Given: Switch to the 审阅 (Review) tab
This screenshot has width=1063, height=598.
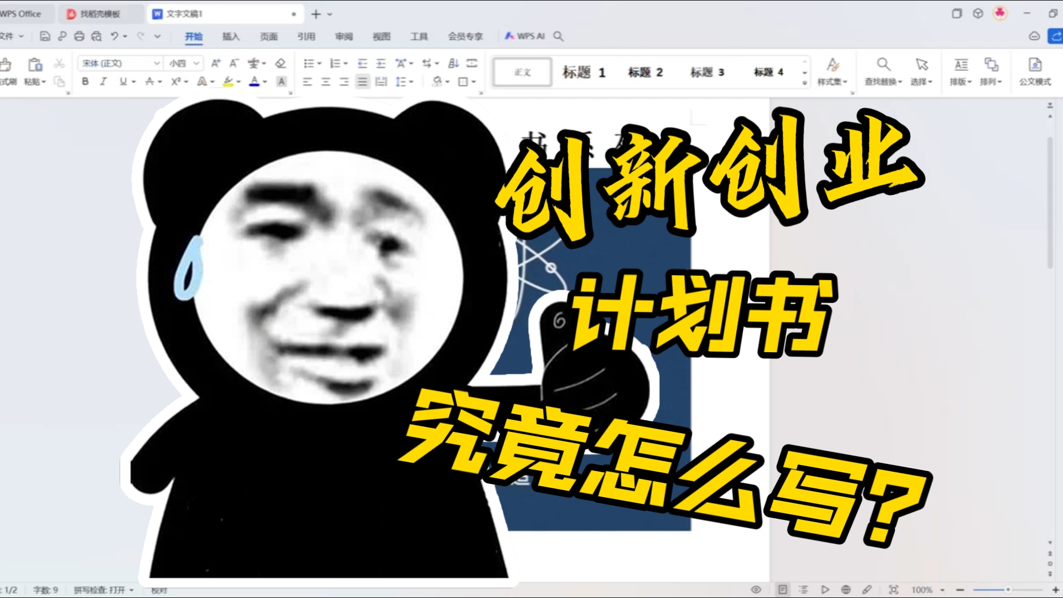Looking at the screenshot, I should click(x=344, y=37).
